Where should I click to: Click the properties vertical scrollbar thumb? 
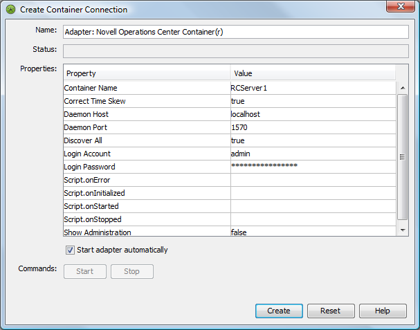(x=402, y=157)
